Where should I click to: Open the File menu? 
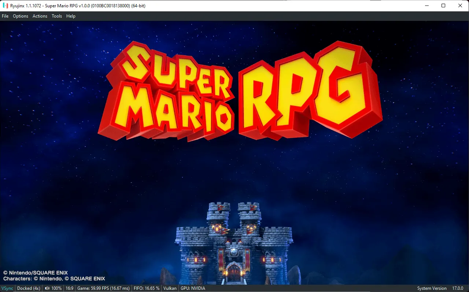5,16
